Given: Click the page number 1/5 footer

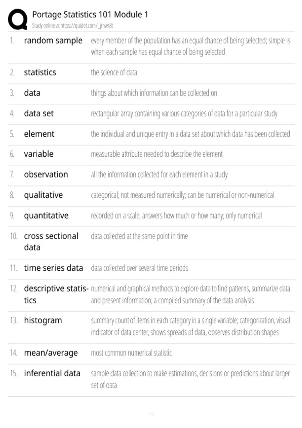Looking at the screenshot, I should pos(151,414).
